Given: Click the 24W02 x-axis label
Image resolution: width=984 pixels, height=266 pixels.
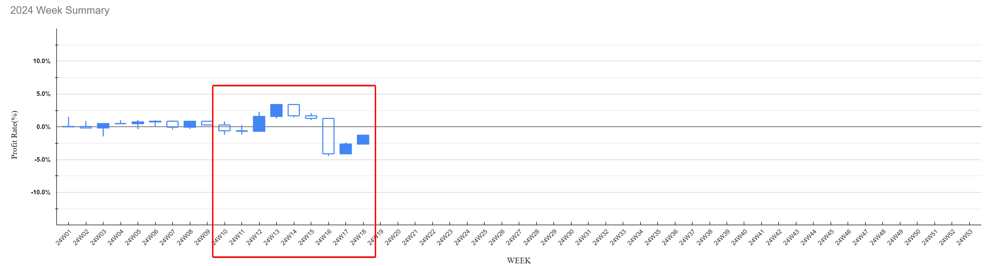Looking at the screenshot, I should coord(81,237).
